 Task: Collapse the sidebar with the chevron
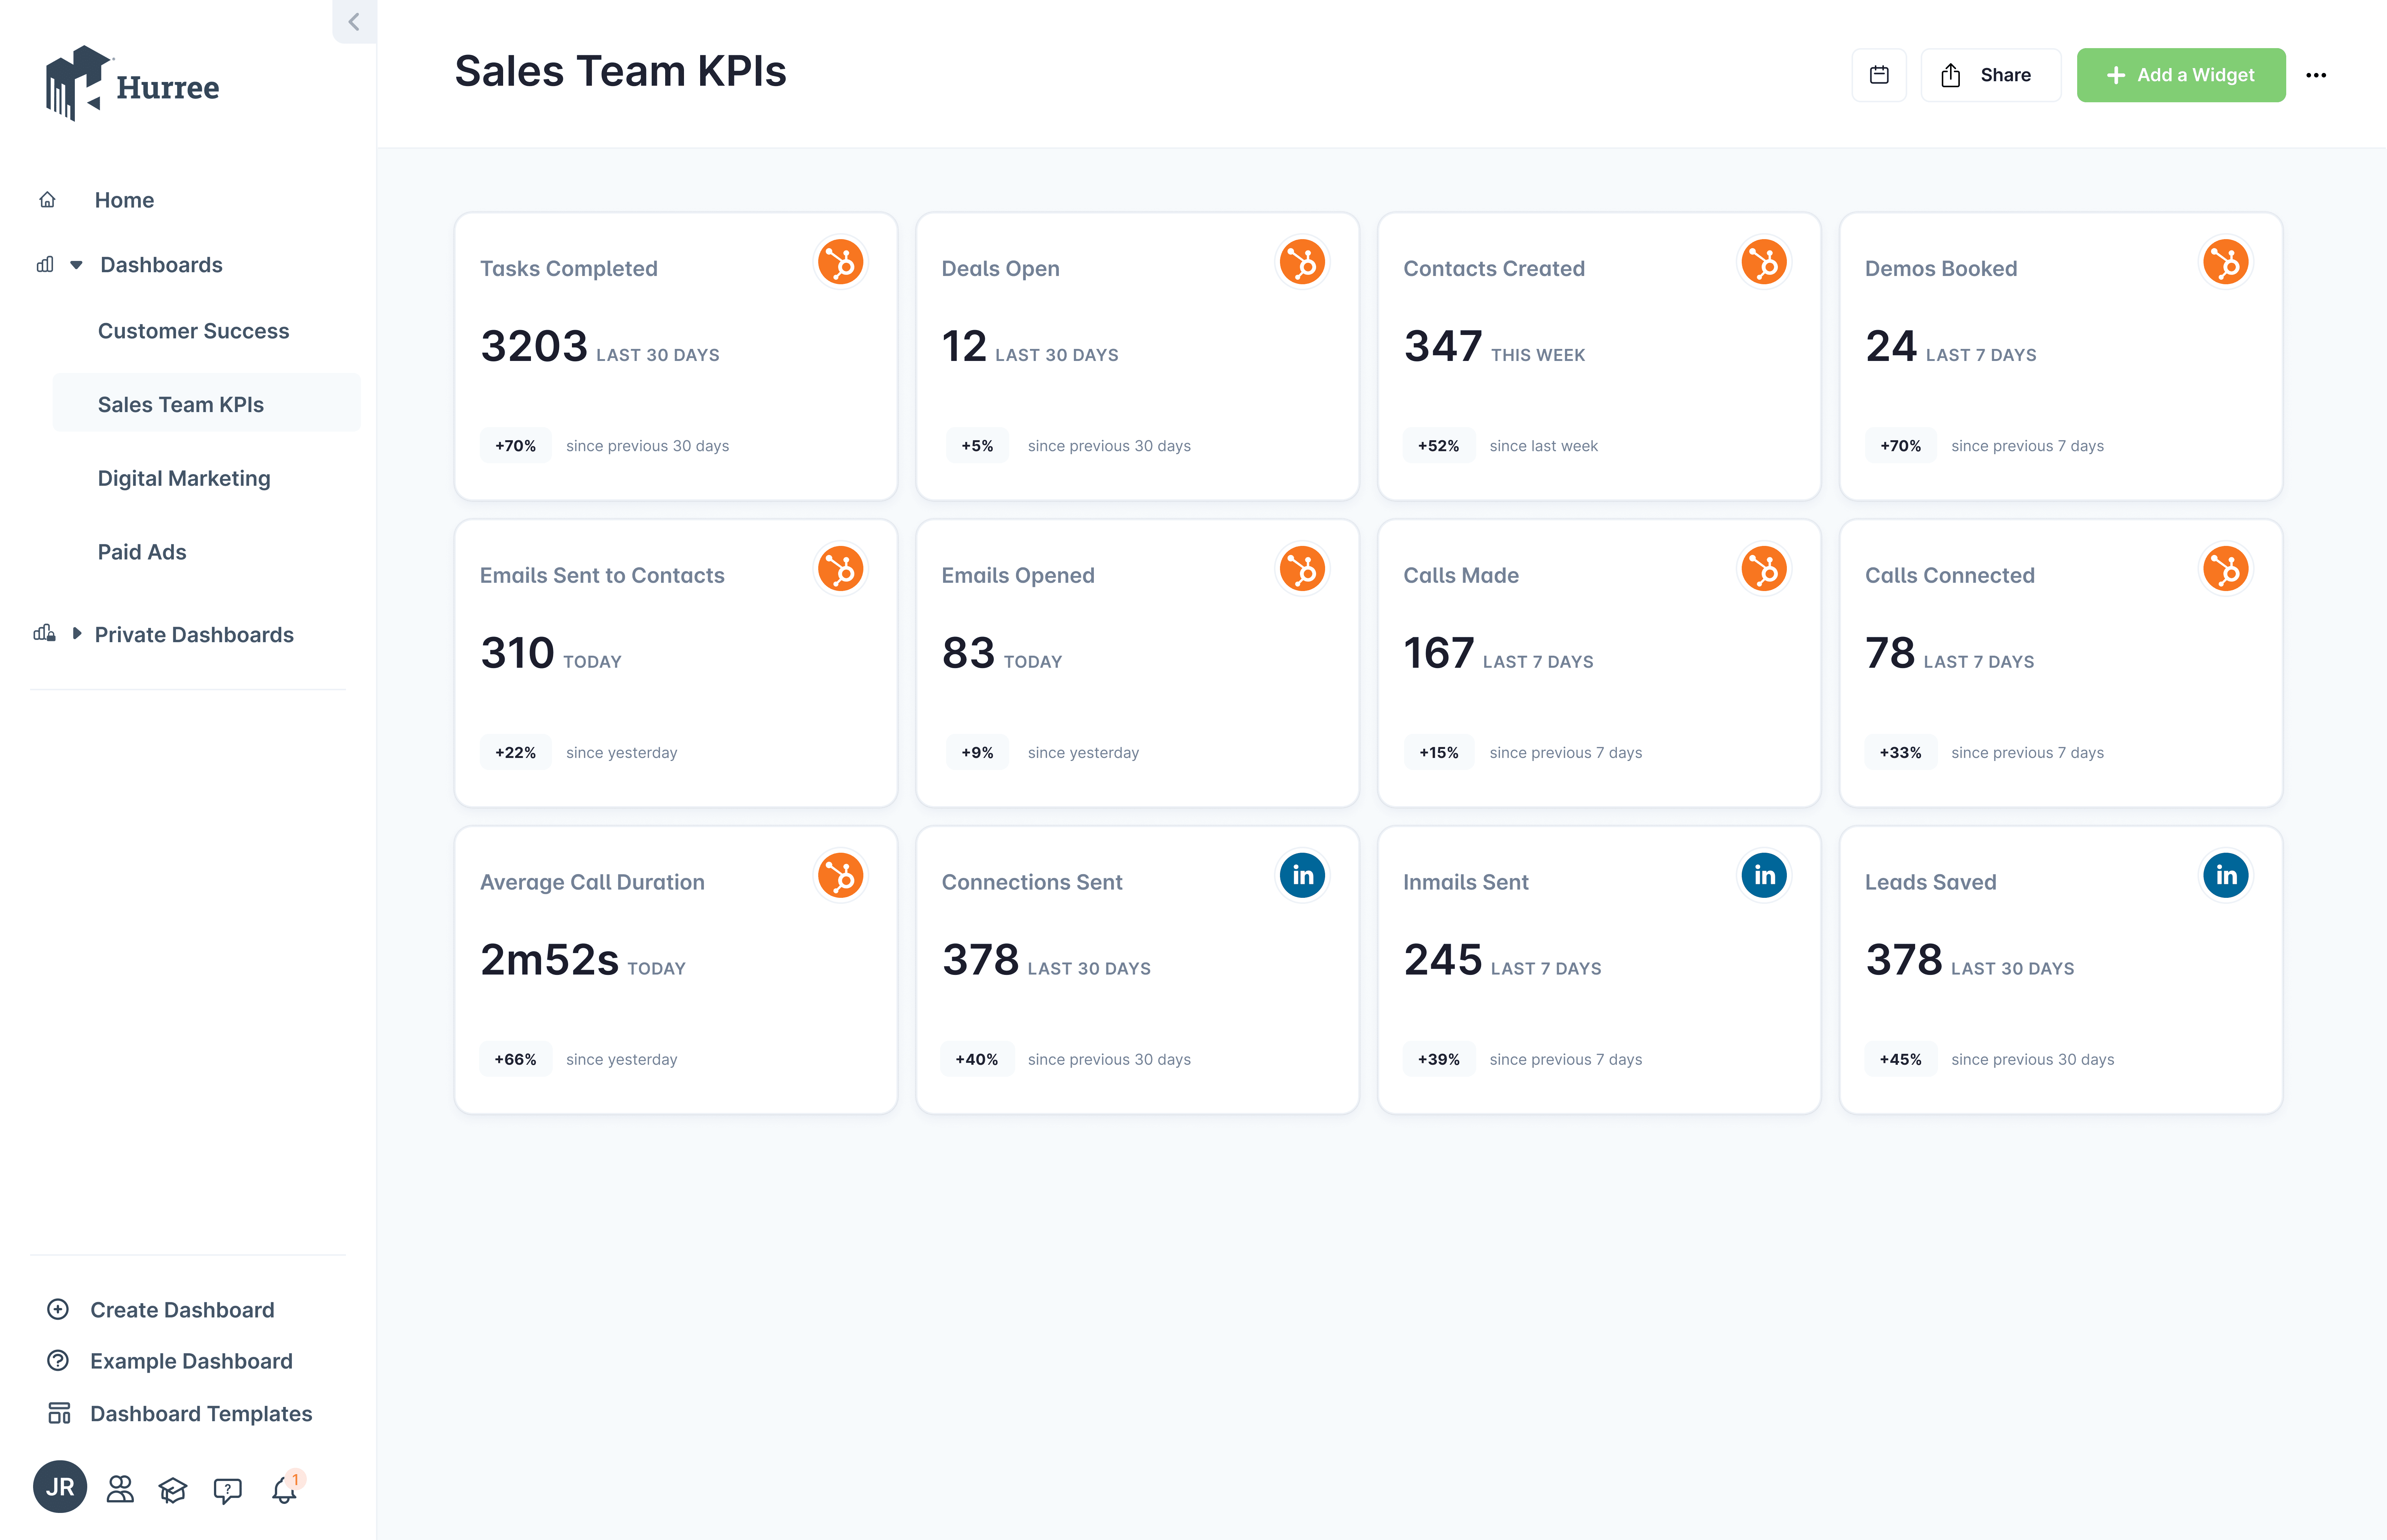(354, 21)
